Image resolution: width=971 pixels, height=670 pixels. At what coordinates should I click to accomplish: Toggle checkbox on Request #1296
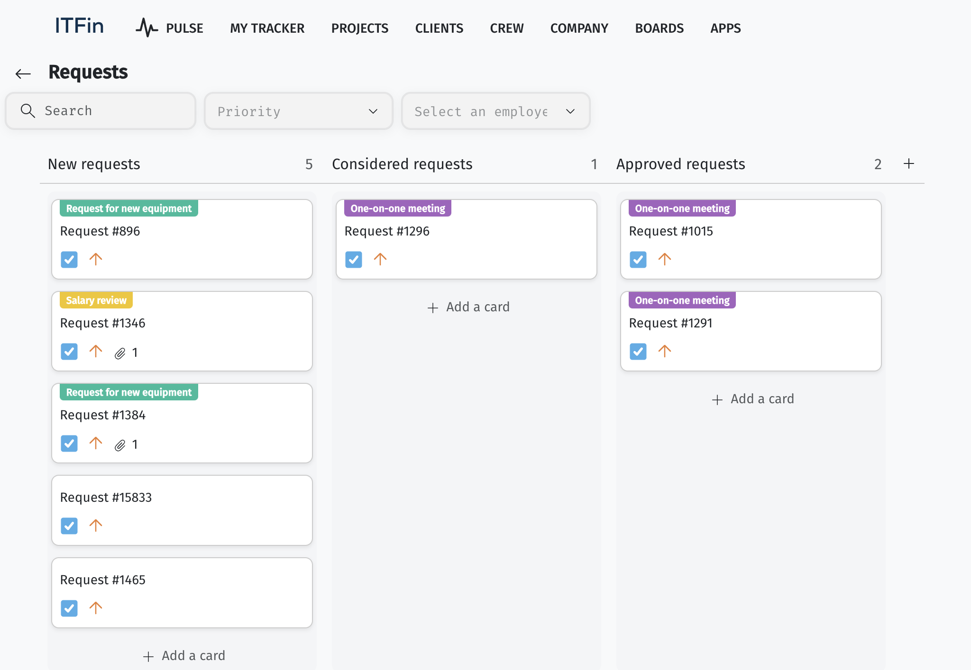[354, 260]
